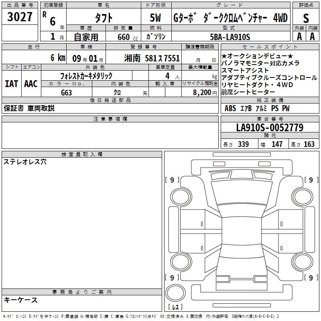Select the inspector note ステレオレス穴
The image size is (321, 321).
[25, 162]
